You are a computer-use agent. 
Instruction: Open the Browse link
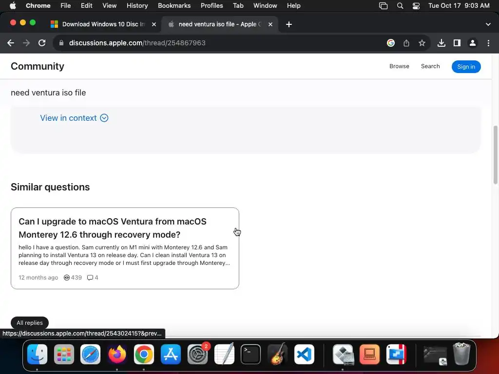(399, 66)
